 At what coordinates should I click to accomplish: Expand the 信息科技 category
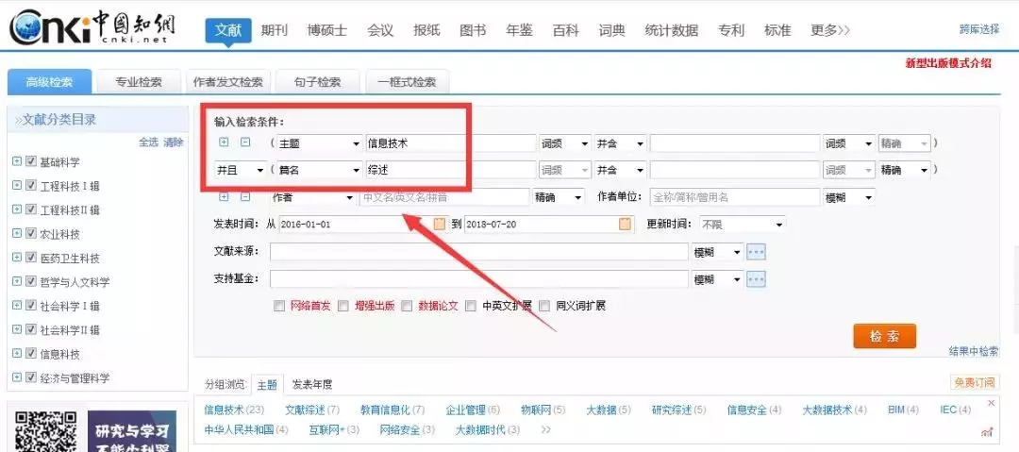tap(17, 354)
